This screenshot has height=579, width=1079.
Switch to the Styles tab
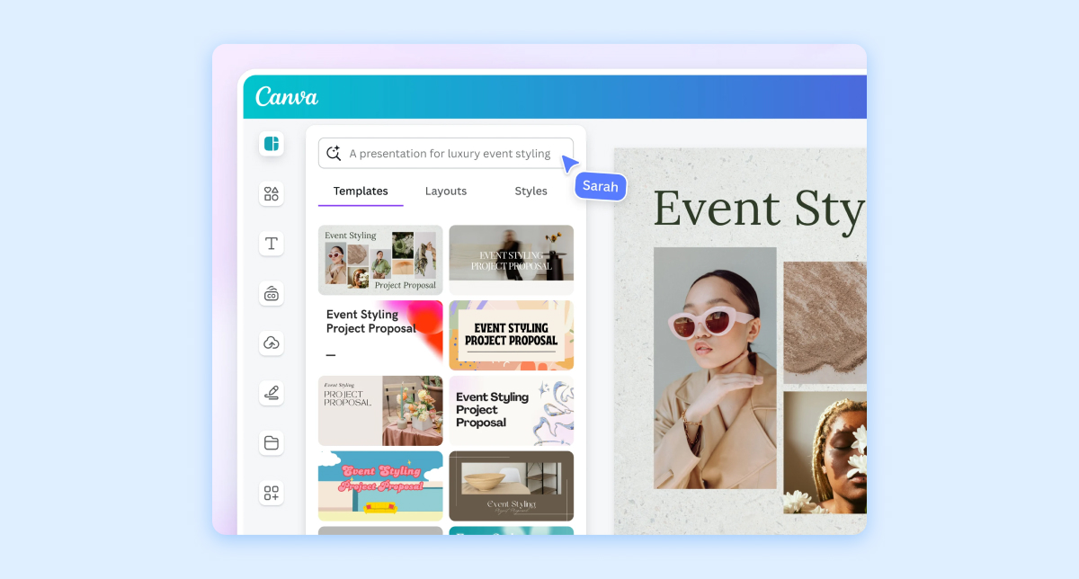tap(531, 192)
